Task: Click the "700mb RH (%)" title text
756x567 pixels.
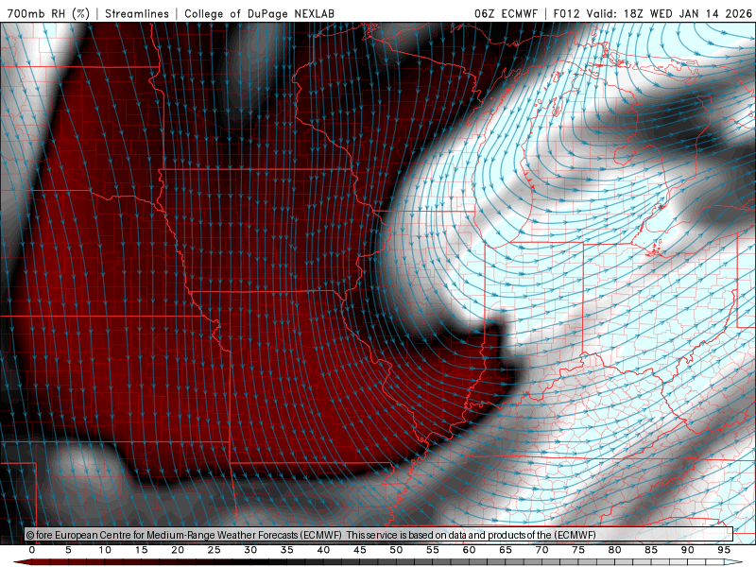Action: [x=48, y=13]
